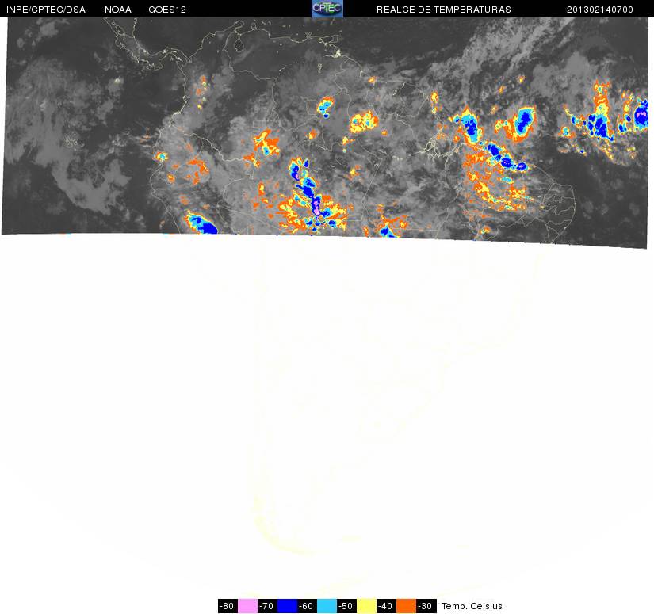Click the -40 legend value
Screen dimensions: 654x614
386,606
